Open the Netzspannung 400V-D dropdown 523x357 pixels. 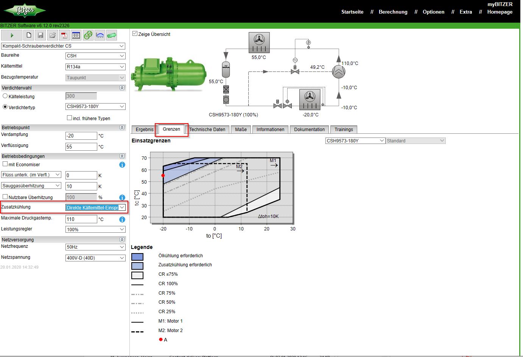tap(95, 258)
